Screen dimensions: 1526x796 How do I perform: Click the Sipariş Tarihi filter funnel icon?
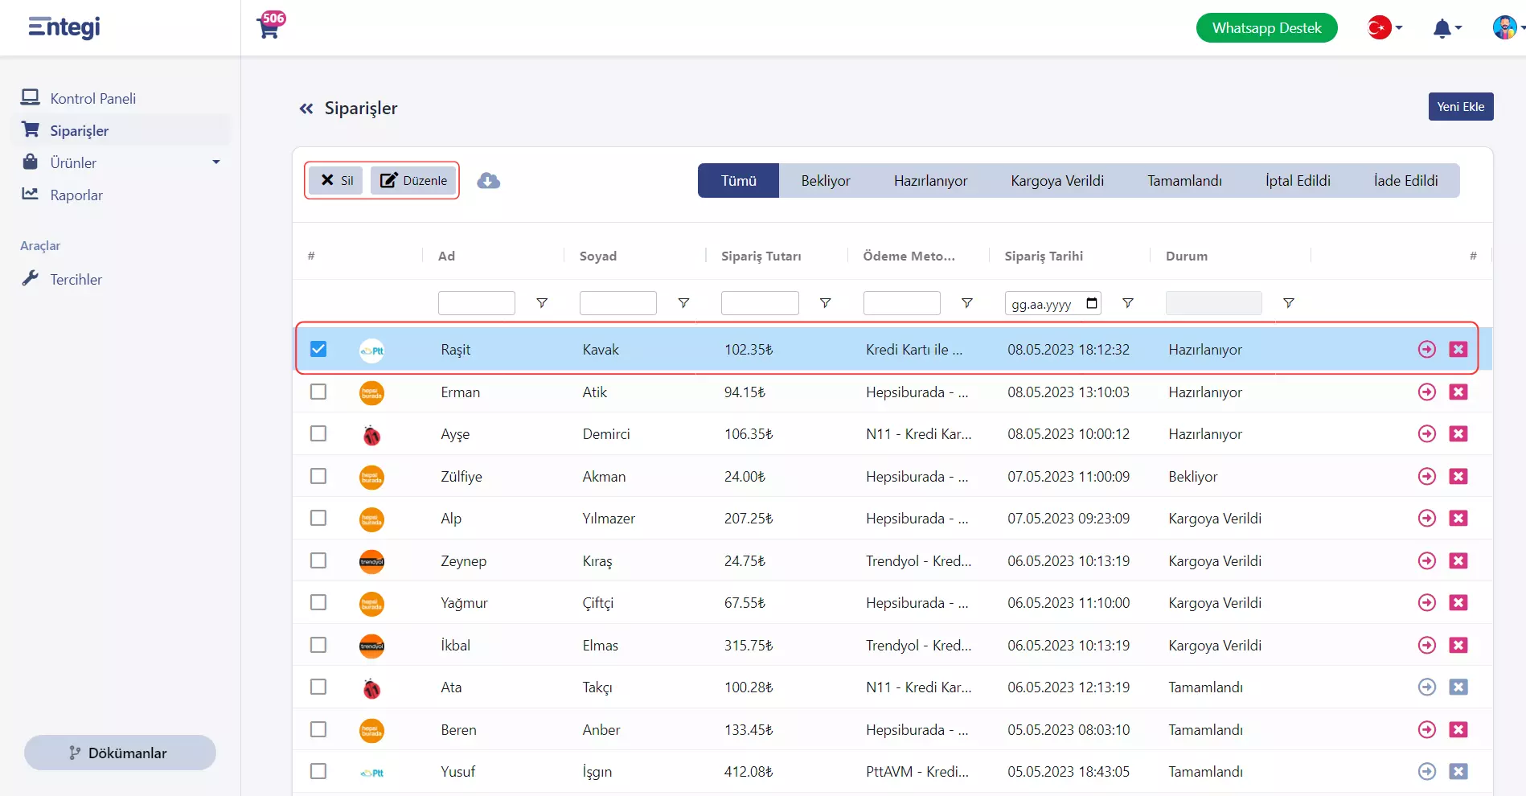pos(1128,303)
